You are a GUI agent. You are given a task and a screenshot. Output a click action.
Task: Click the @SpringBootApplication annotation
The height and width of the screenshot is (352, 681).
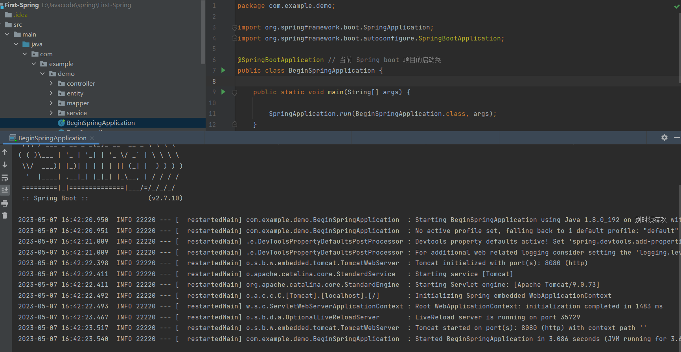tap(281, 60)
